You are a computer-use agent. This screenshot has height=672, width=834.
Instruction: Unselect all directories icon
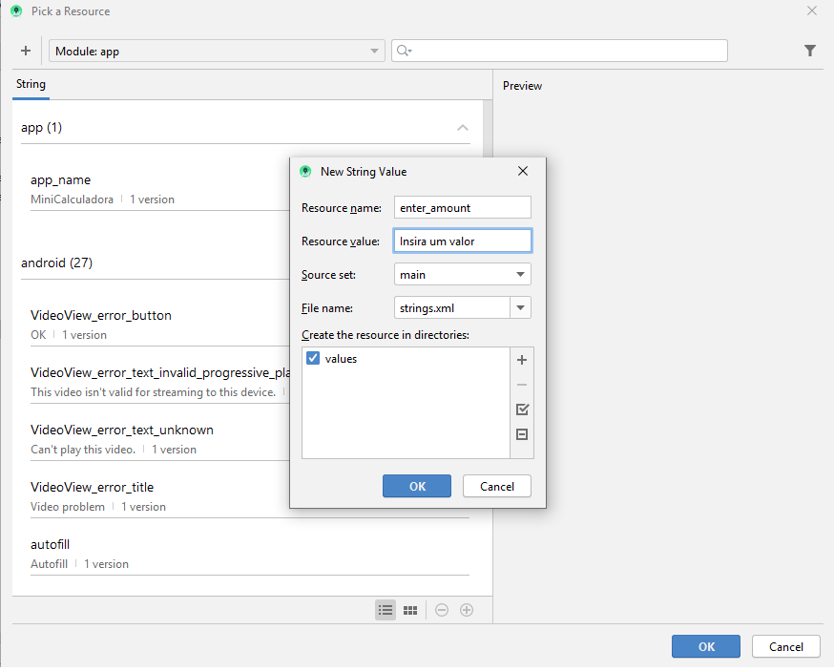point(522,434)
